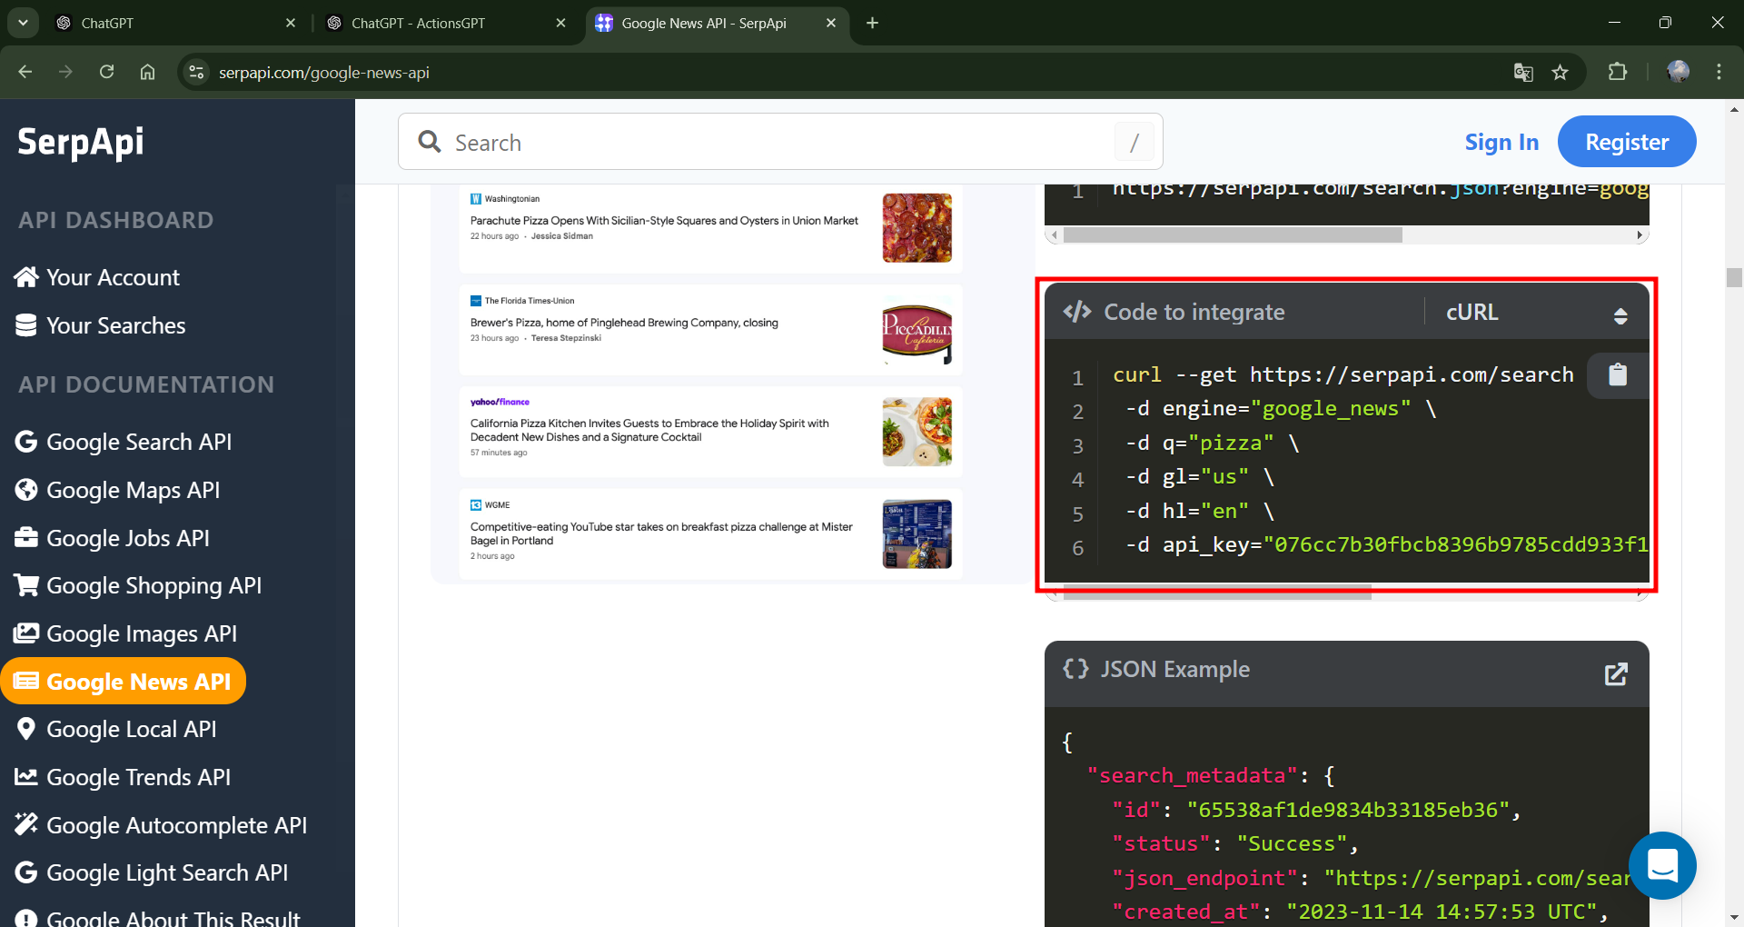This screenshot has height=927, width=1744.
Task: Click the browser address bar URL
Action: point(324,72)
